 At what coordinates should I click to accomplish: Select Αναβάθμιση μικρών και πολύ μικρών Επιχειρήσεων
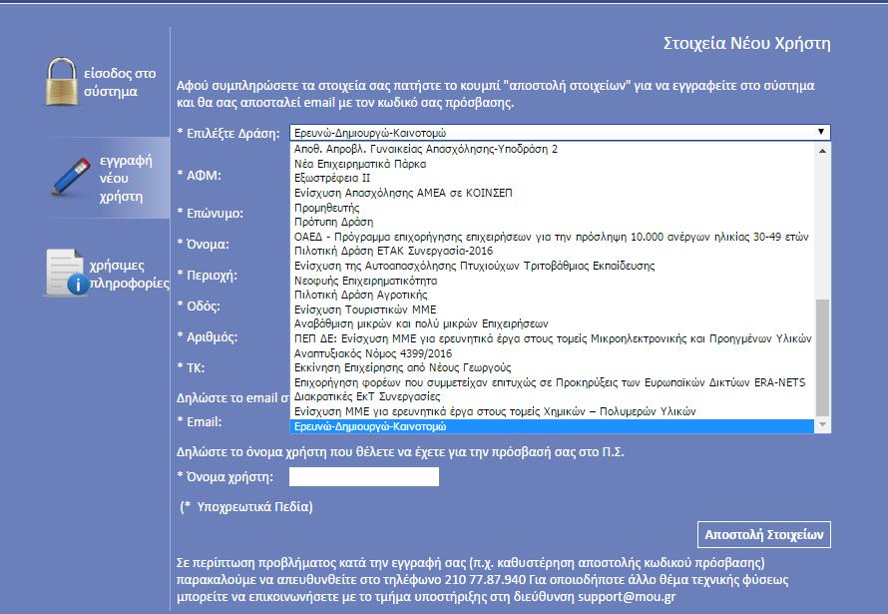click(x=552, y=323)
